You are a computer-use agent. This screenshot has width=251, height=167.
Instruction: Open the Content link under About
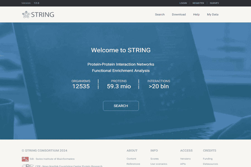pos(131,159)
